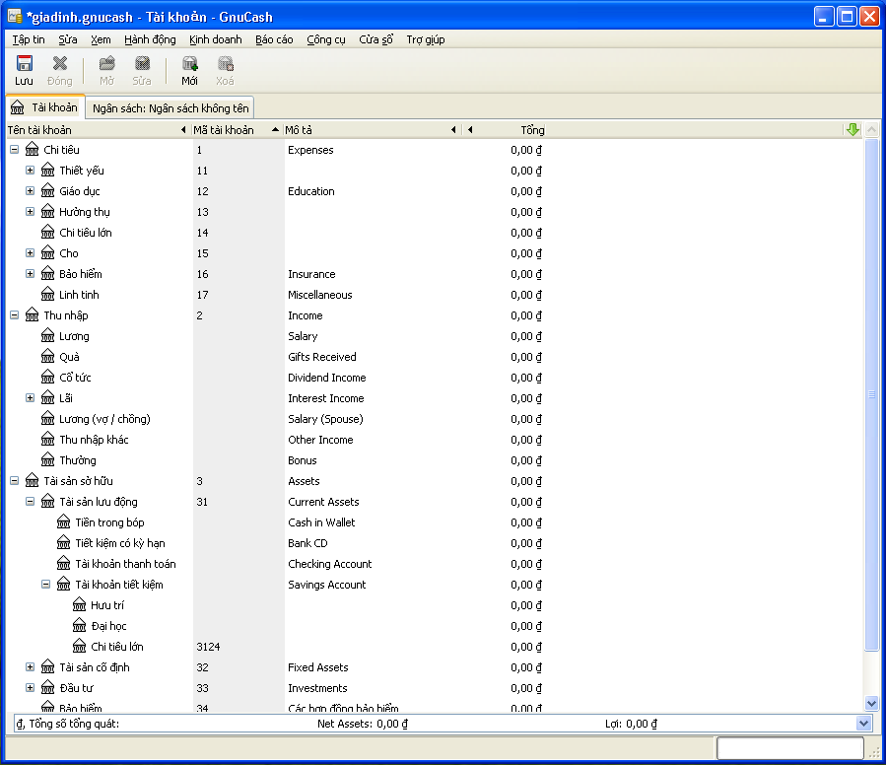Click bank icon of Tài khoản thanh toán

click(64, 564)
